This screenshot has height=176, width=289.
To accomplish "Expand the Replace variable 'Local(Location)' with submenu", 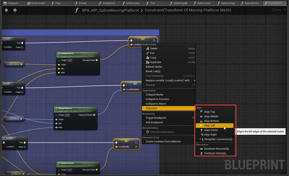I will tap(169, 81).
